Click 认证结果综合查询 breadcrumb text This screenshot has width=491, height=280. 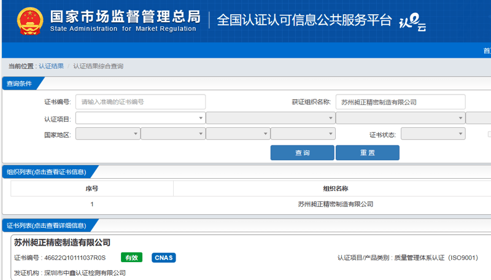(98, 66)
